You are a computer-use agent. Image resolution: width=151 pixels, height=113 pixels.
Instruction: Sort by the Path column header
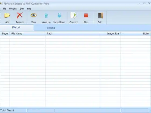click(x=73, y=34)
